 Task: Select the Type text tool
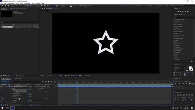pyautogui.click(x=33, y=6)
